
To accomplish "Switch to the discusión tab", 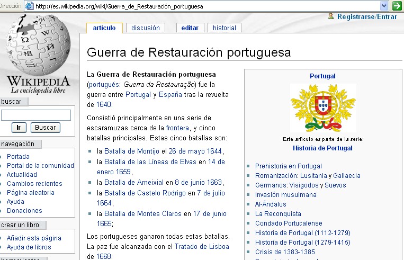I will [146, 28].
